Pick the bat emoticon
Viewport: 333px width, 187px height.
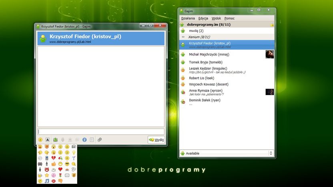(x=40, y=164)
